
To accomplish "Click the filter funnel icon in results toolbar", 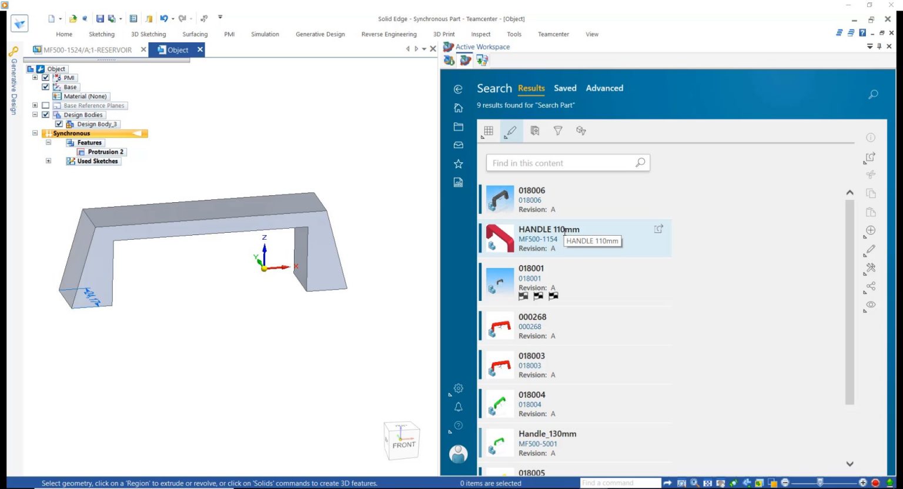I will pos(558,130).
